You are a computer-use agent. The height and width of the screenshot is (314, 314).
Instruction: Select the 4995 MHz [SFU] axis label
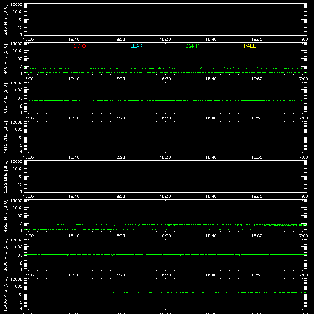5,215
